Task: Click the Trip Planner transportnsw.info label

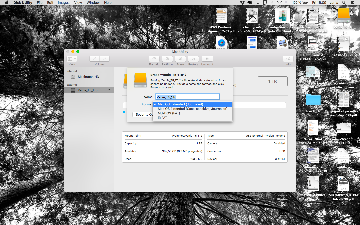Action: tap(252, 197)
